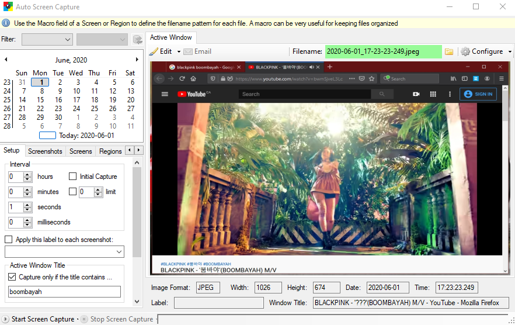Click the Setup panel vertical scrollbar thumb
Image resolution: width=515 pixels, height=325 pixels.
pos(137,212)
